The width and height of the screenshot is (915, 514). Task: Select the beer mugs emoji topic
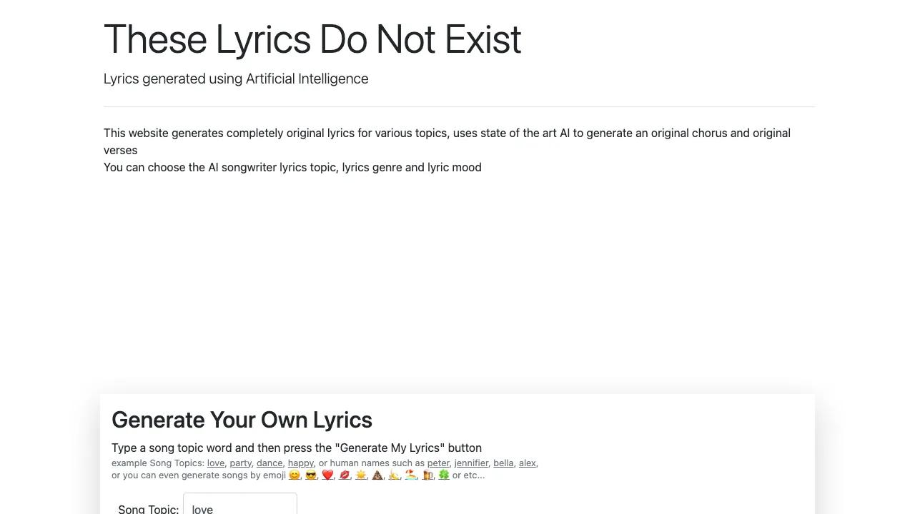coord(427,475)
